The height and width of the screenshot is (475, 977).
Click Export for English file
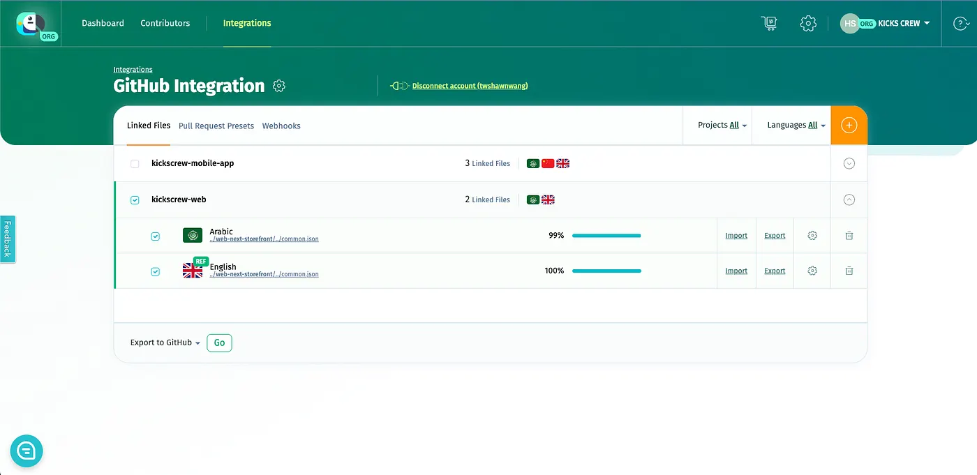click(x=775, y=271)
